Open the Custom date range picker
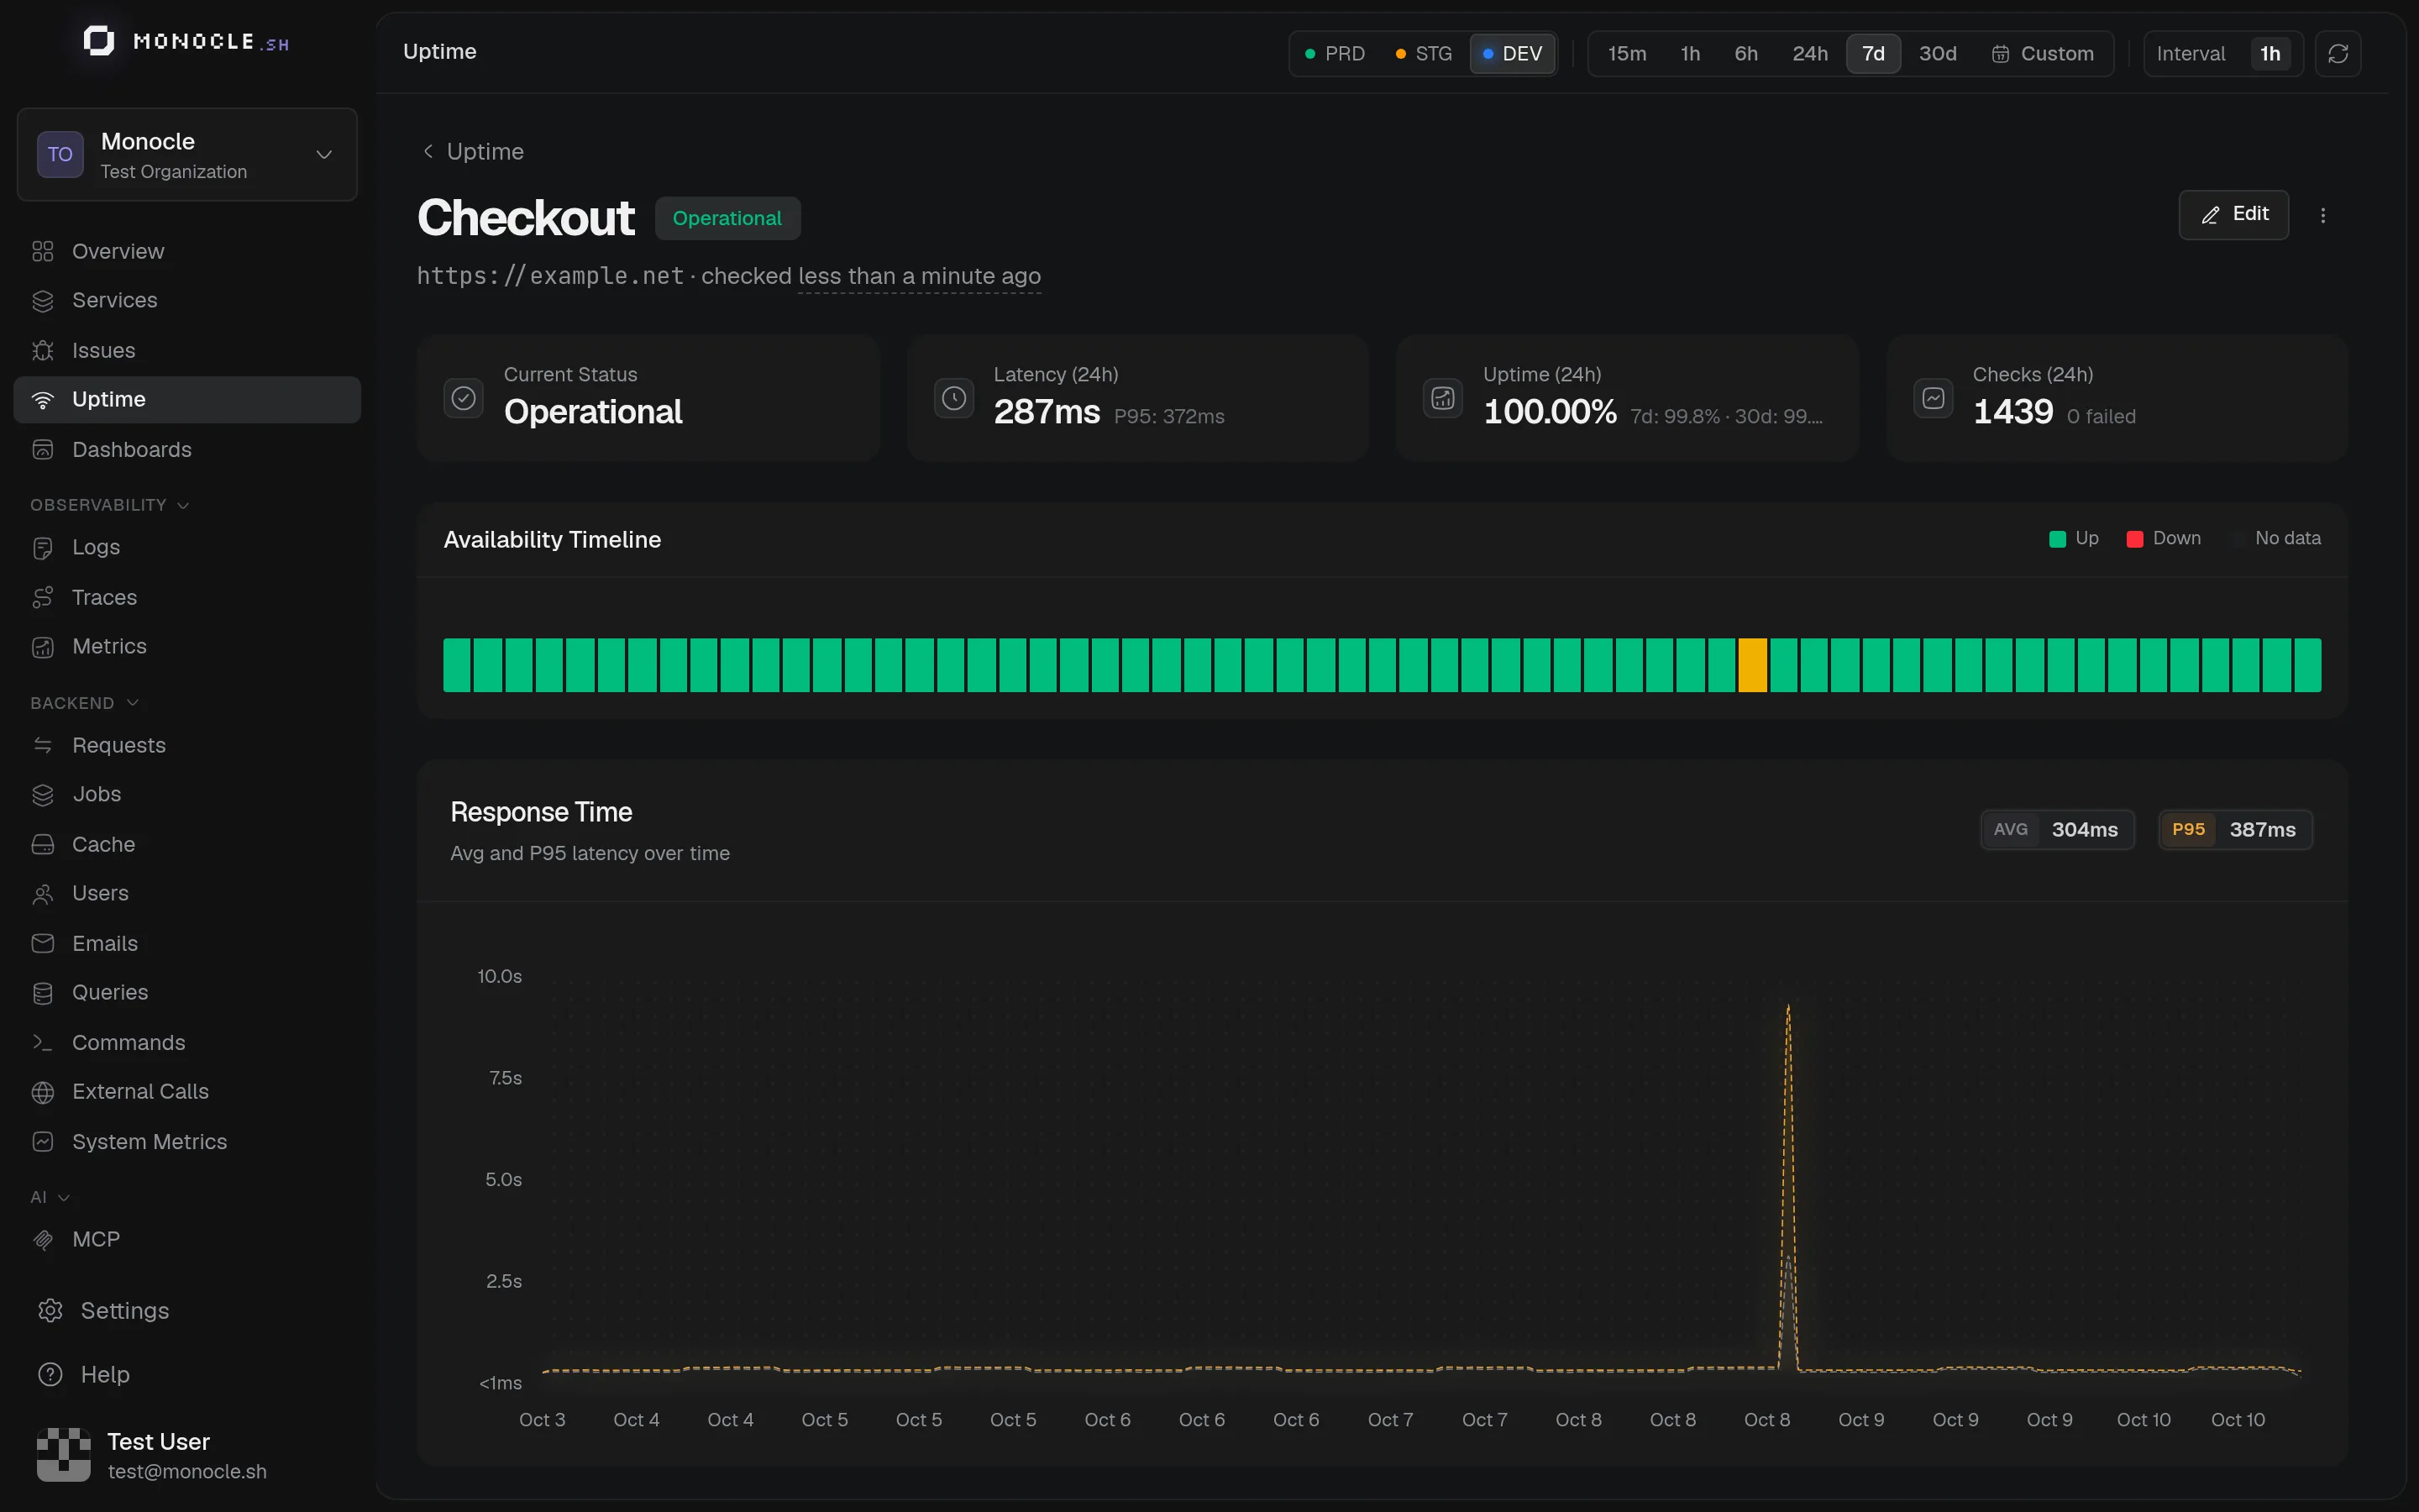This screenshot has width=2419, height=1512. click(x=2042, y=54)
